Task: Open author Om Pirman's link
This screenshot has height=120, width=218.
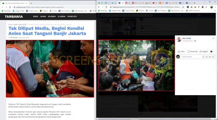Action: [x=14, y=38]
